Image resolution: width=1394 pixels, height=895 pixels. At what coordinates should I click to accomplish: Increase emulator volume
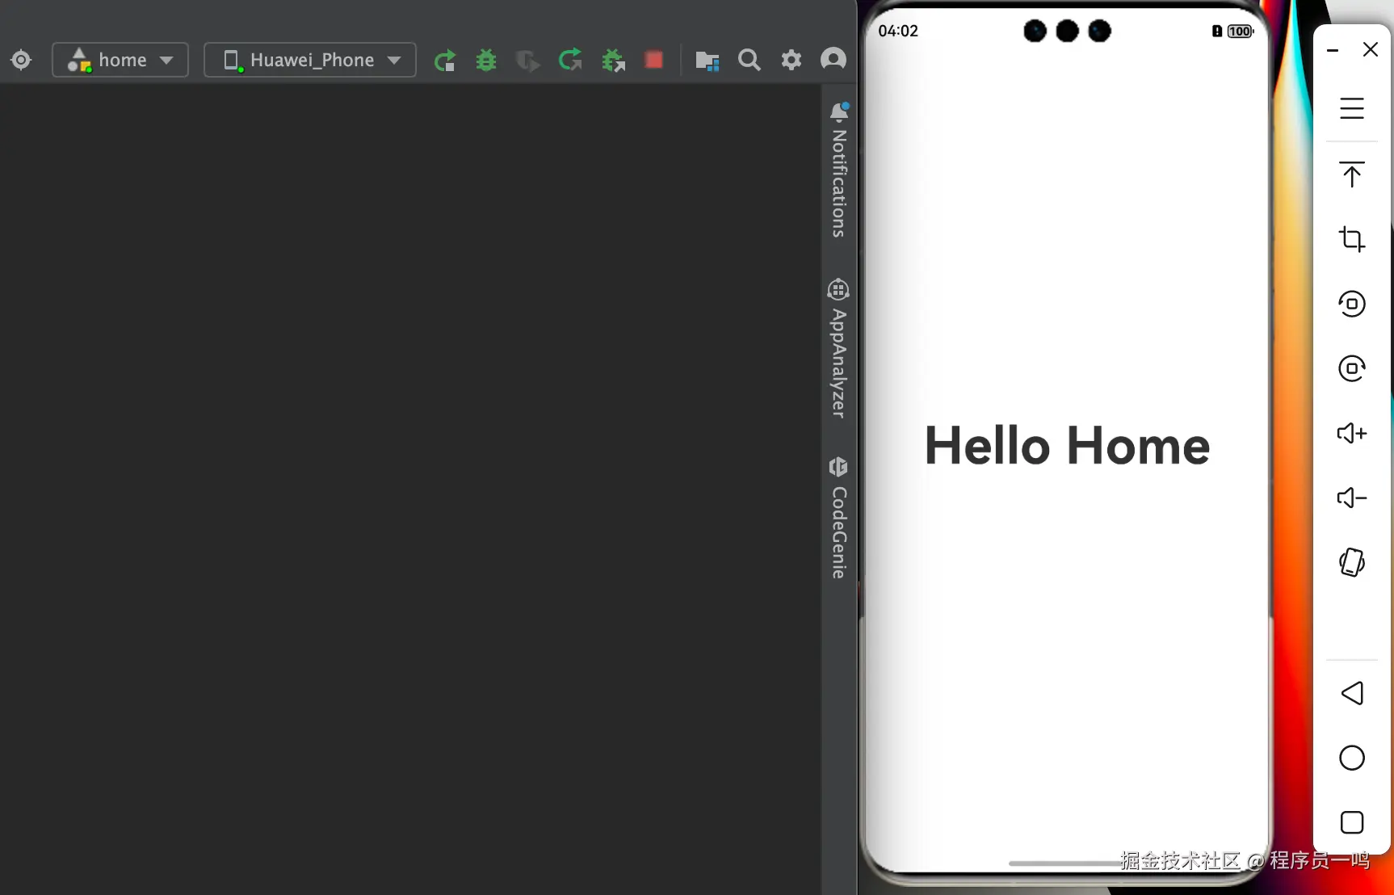[x=1352, y=433]
